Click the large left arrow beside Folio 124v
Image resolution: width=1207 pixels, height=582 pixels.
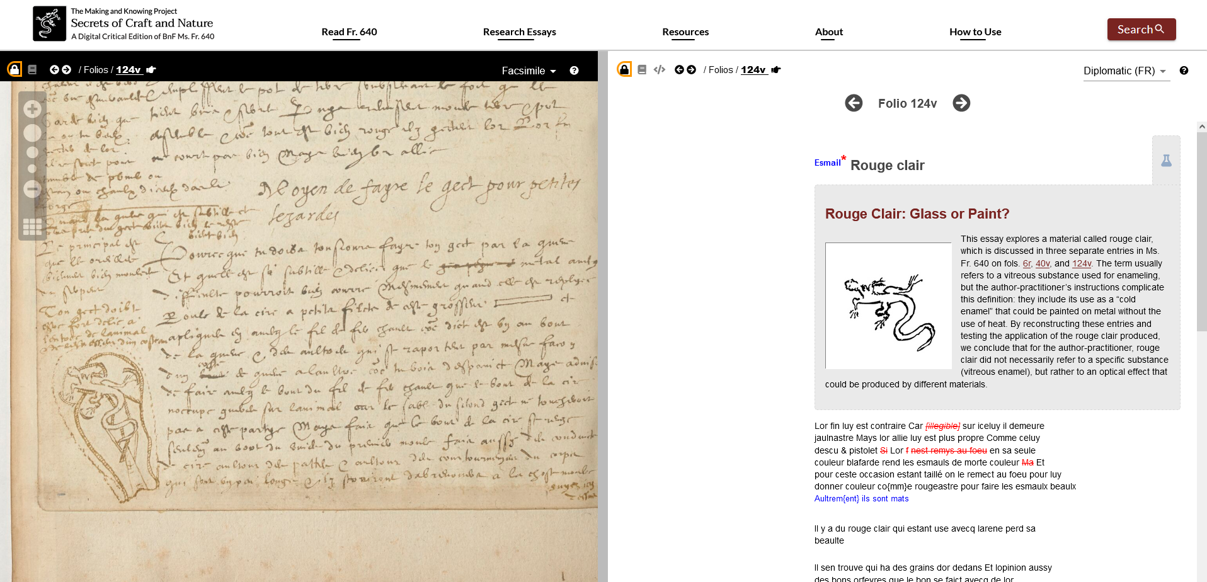854,103
